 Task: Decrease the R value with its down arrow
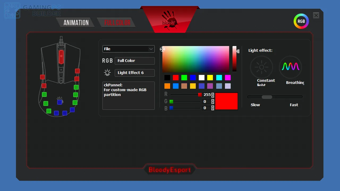click(x=213, y=96)
